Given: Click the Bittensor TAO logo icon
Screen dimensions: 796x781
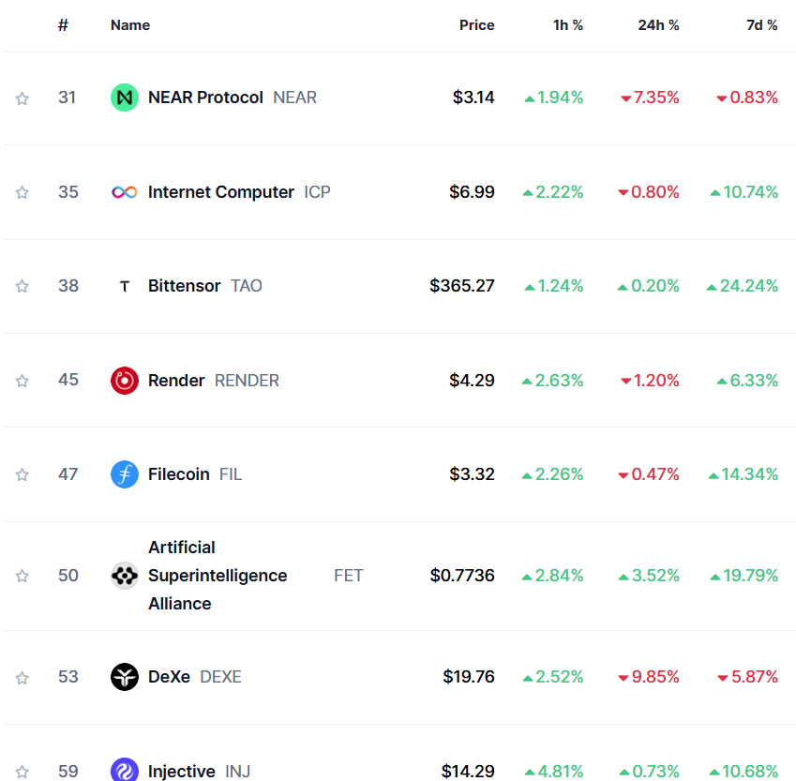Looking at the screenshot, I should 125,286.
